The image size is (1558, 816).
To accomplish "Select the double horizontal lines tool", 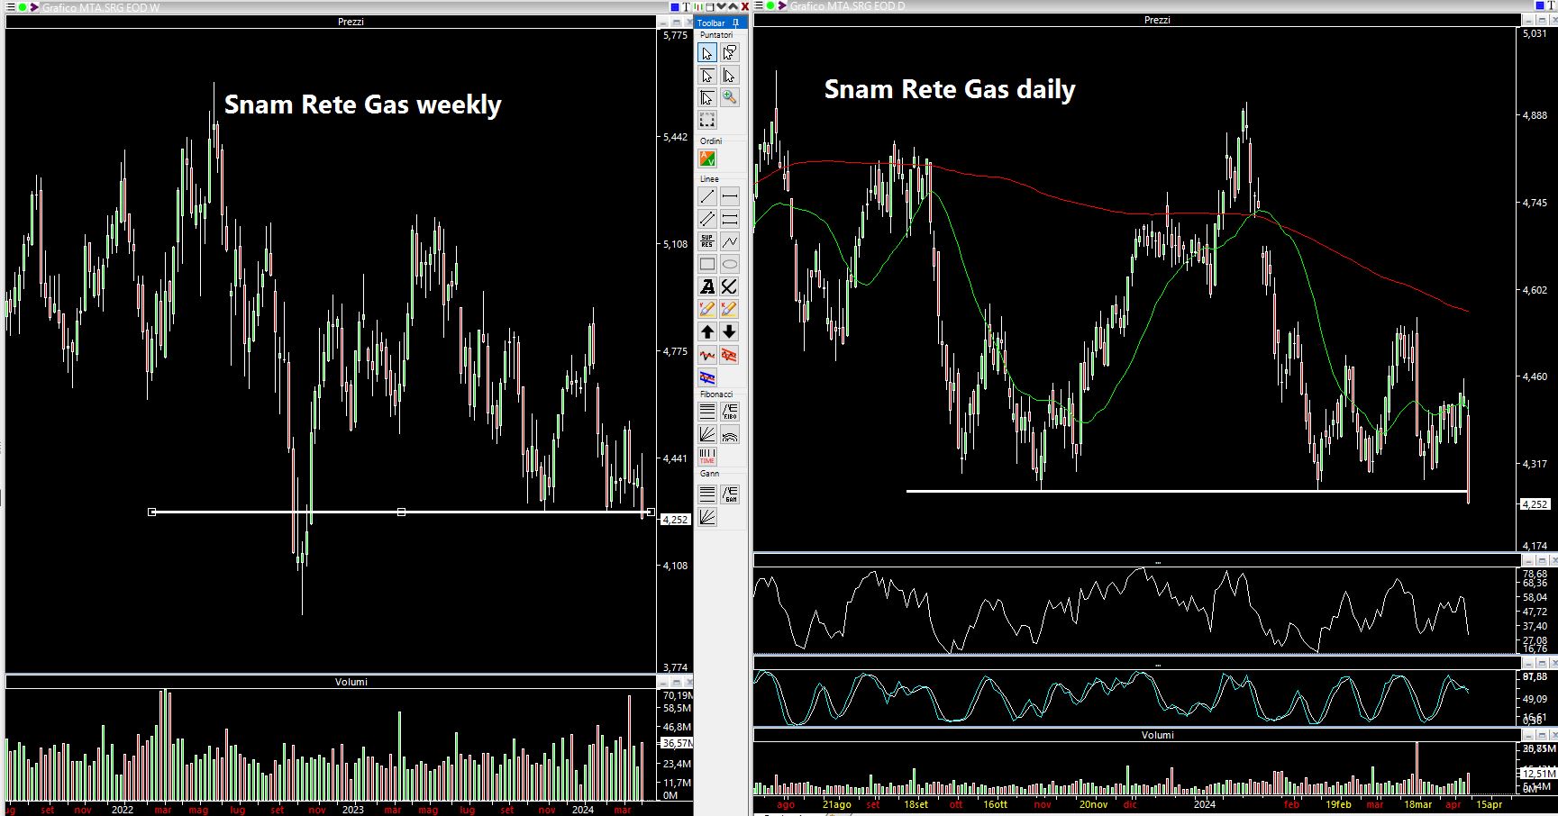I will pyautogui.click(x=730, y=219).
